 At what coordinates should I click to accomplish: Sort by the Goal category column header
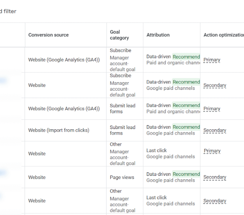point(119,35)
